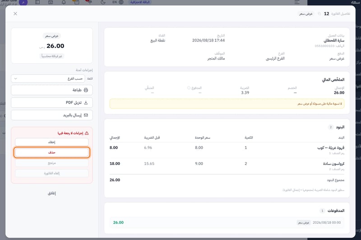Click the عرض سعر badge in dialog header
361x240 pixels.
pyautogui.click(x=306, y=14)
